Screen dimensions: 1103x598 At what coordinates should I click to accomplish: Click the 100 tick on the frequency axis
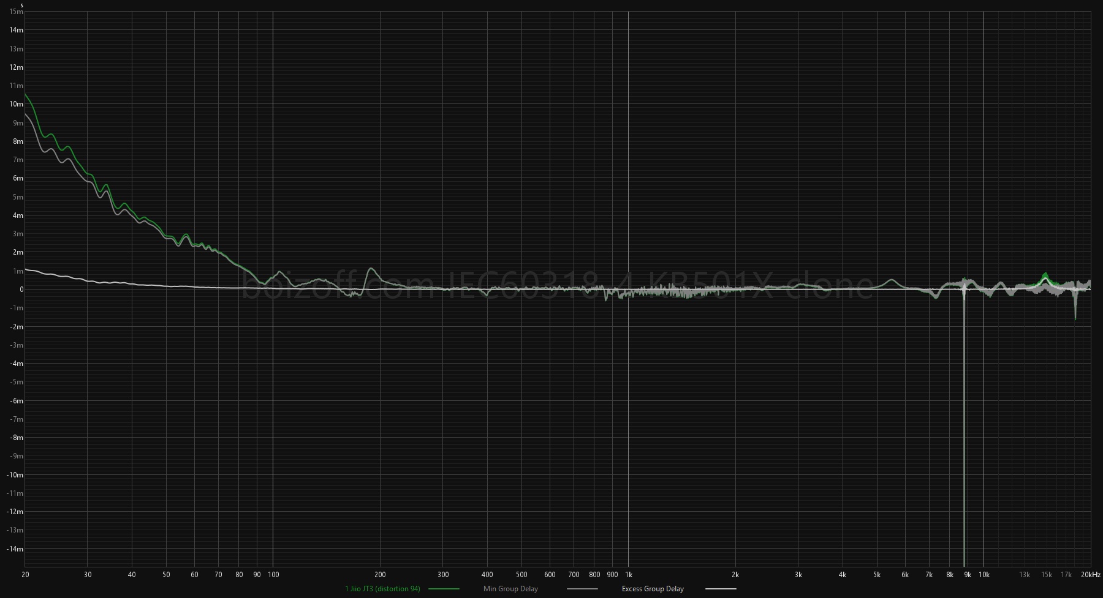(273, 575)
